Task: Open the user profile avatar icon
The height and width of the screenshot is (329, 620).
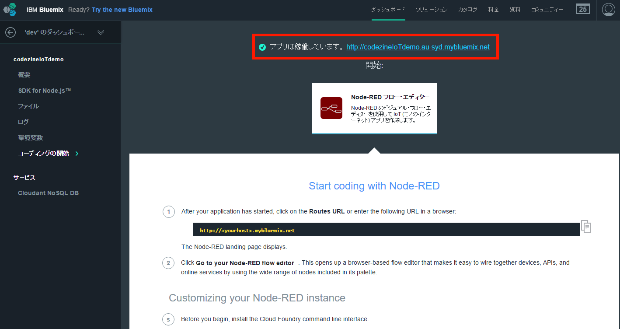Action: [608, 10]
